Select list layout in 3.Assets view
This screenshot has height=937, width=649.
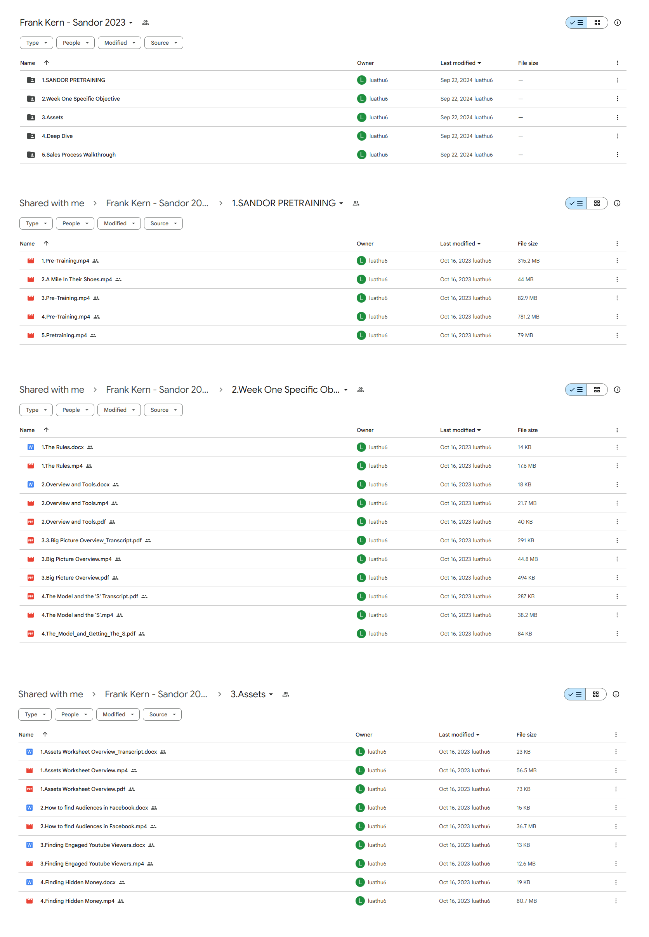574,695
